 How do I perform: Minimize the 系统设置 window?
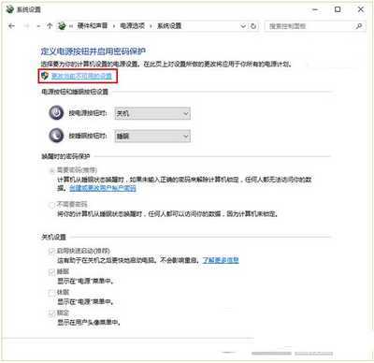(315, 9)
